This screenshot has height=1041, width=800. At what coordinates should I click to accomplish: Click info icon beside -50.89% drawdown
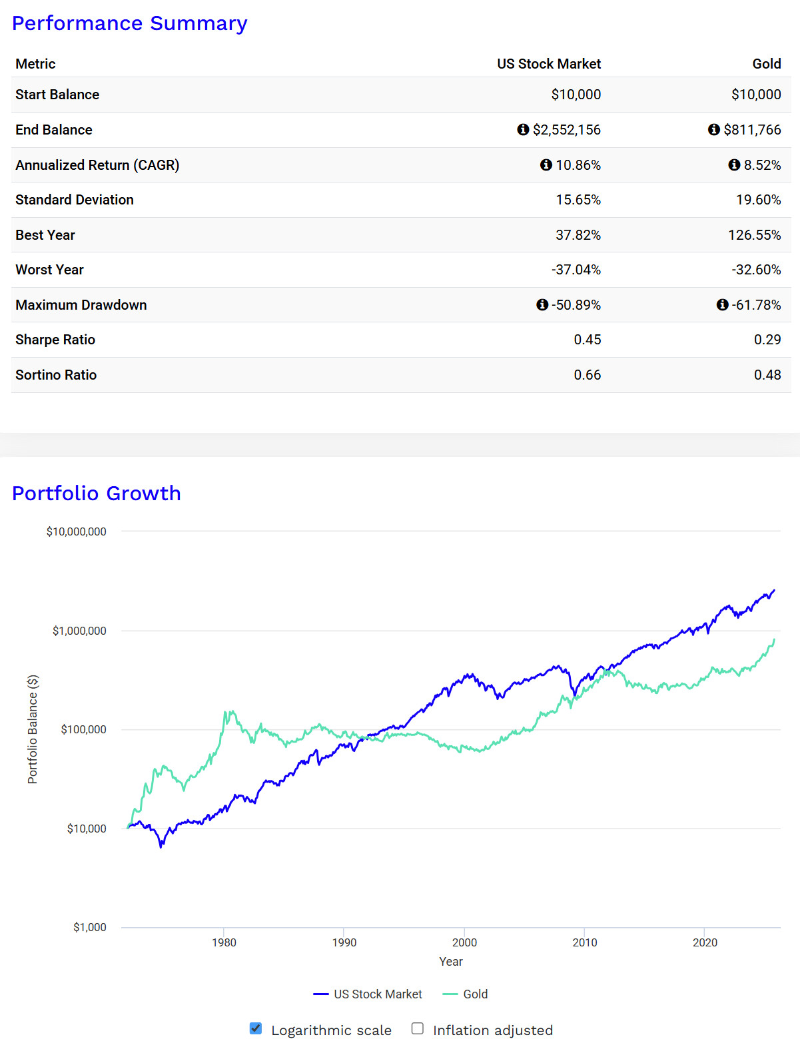pos(542,304)
